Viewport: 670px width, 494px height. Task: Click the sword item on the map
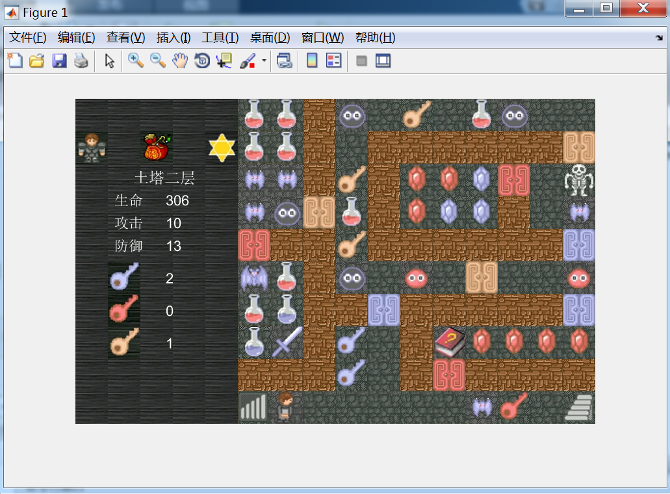pyautogui.click(x=287, y=343)
